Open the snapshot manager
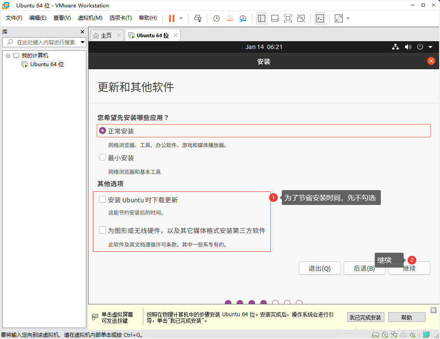Image resolution: width=440 pixels, height=339 pixels. click(x=243, y=18)
